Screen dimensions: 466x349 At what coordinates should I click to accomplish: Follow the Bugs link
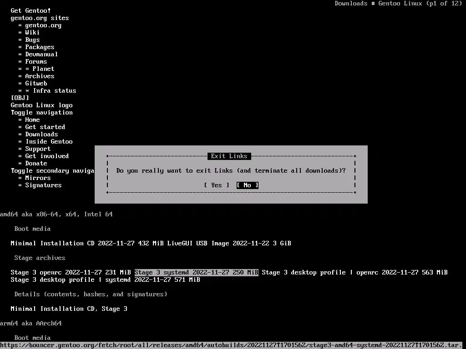[32, 40]
